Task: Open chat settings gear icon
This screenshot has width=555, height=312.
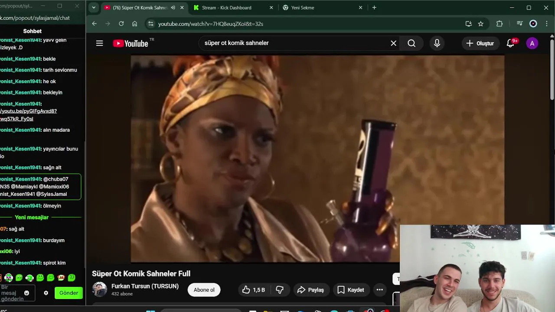Action: click(x=46, y=293)
